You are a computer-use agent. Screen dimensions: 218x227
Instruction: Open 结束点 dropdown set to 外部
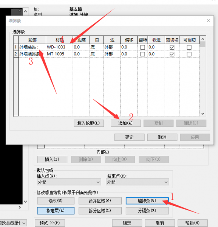coord(138,182)
